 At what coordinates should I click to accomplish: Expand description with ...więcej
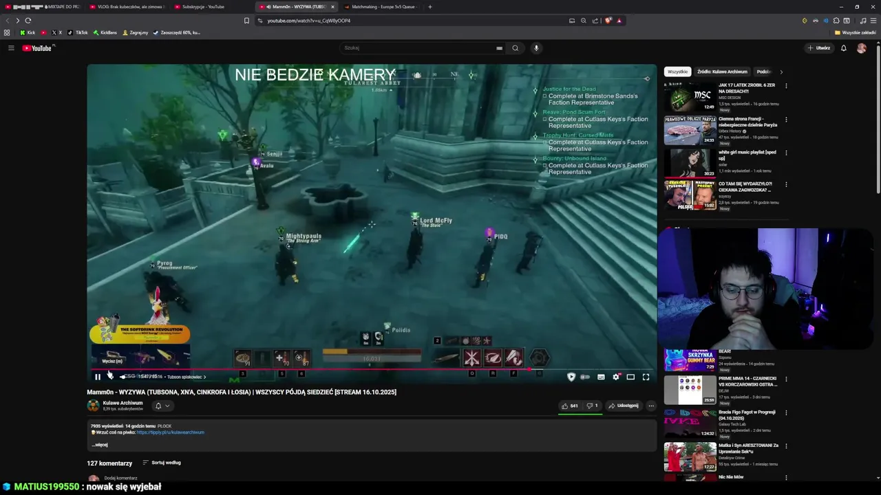point(100,445)
